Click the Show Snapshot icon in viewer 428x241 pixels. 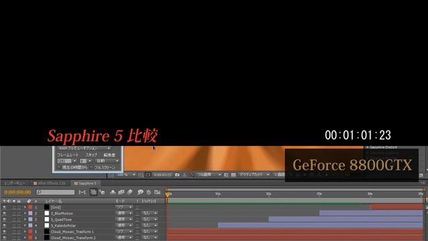pyautogui.click(x=185, y=175)
